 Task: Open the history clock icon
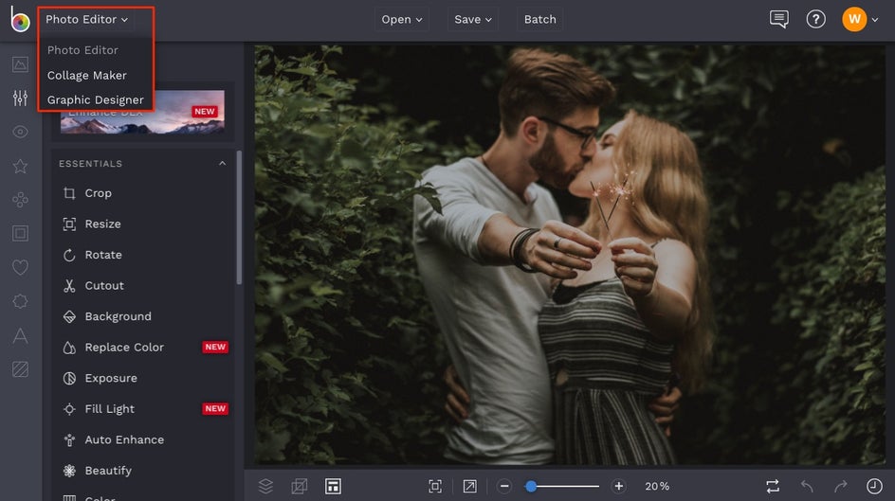click(x=872, y=486)
